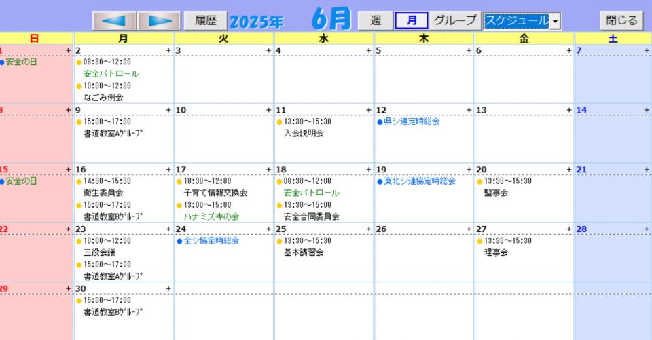652x340 pixels.
Task: Add an event on June 11 with plus
Action: tap(369, 110)
